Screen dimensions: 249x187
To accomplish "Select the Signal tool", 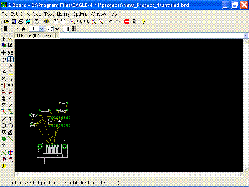I will pyautogui.click(x=11, y=139).
